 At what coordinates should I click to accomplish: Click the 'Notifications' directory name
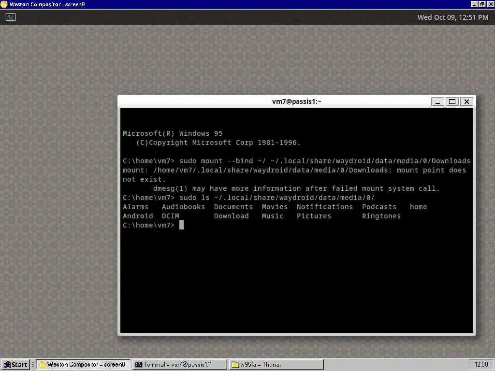(324, 207)
